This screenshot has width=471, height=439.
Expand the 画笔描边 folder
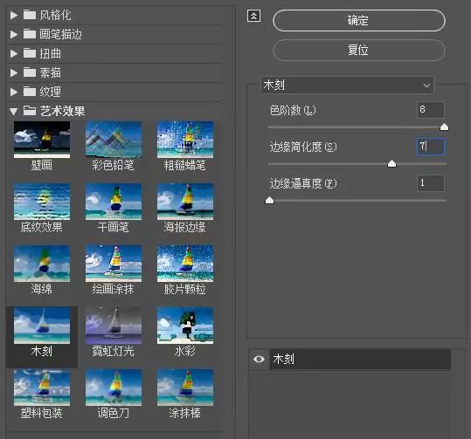[x=13, y=34]
